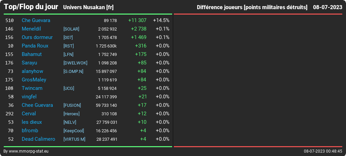
Task: Click gain value +10
Action: pyautogui.click(x=142, y=122)
